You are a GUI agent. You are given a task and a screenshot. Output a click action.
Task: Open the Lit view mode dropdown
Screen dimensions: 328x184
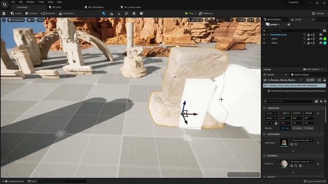click(x=31, y=20)
